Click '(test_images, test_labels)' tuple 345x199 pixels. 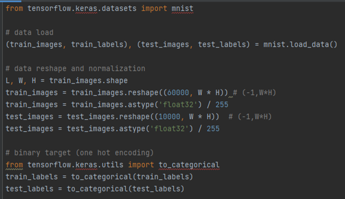pos(194,45)
